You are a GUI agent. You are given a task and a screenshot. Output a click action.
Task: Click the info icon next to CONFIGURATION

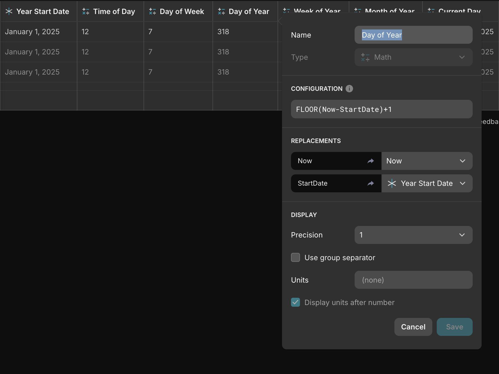[349, 89]
